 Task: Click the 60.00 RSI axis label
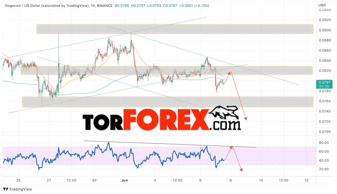tap(324, 152)
